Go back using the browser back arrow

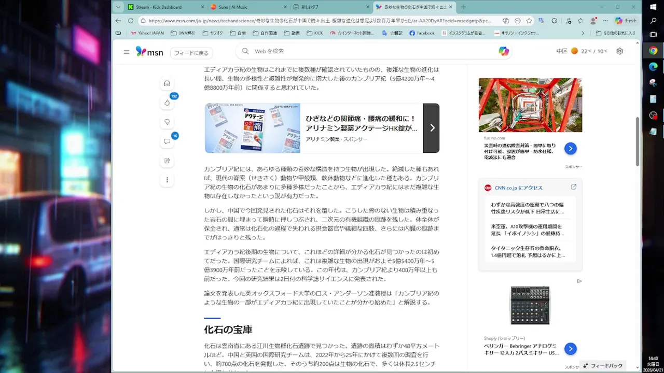[118, 21]
